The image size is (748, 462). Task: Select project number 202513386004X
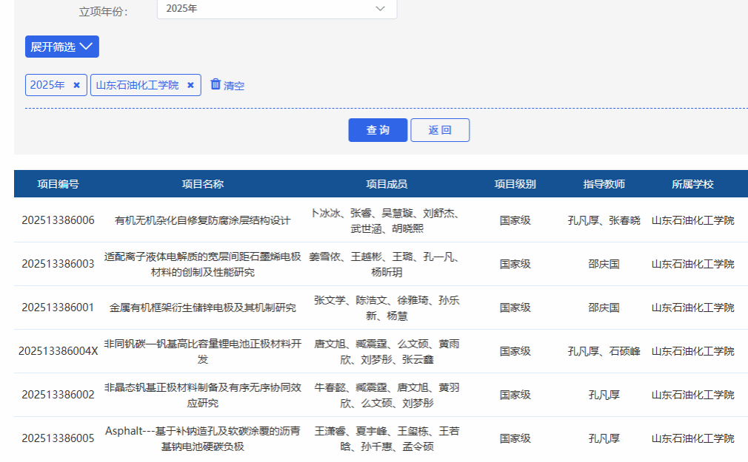59,351
